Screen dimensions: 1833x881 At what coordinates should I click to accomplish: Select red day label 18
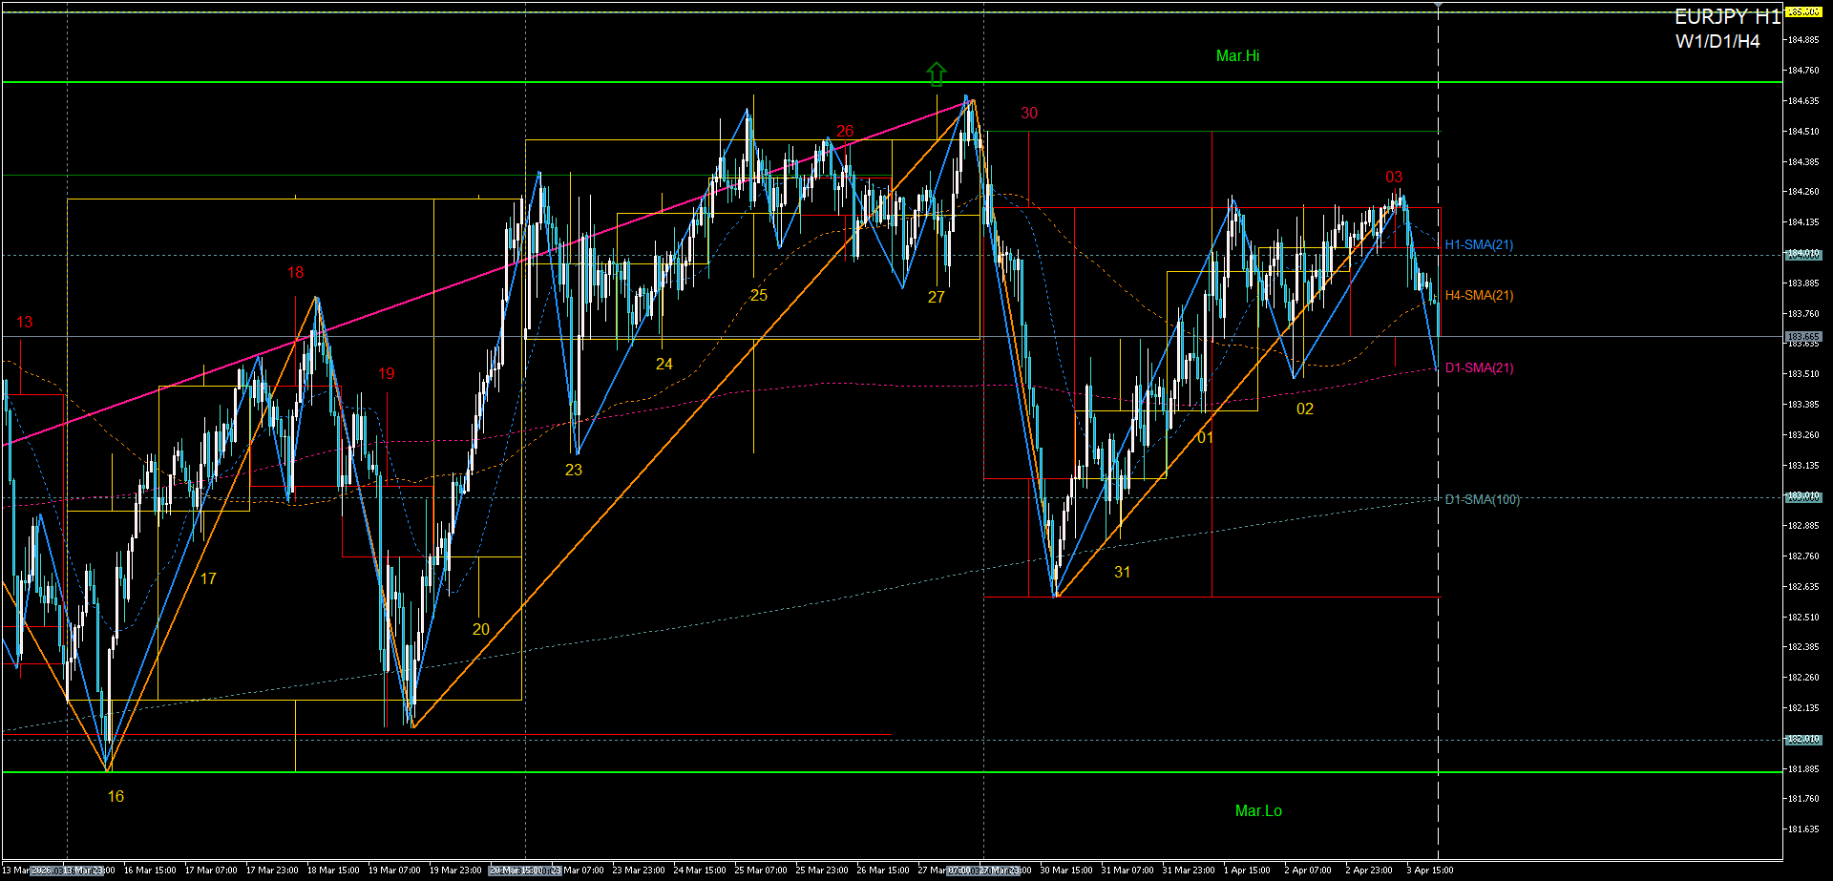coord(296,273)
